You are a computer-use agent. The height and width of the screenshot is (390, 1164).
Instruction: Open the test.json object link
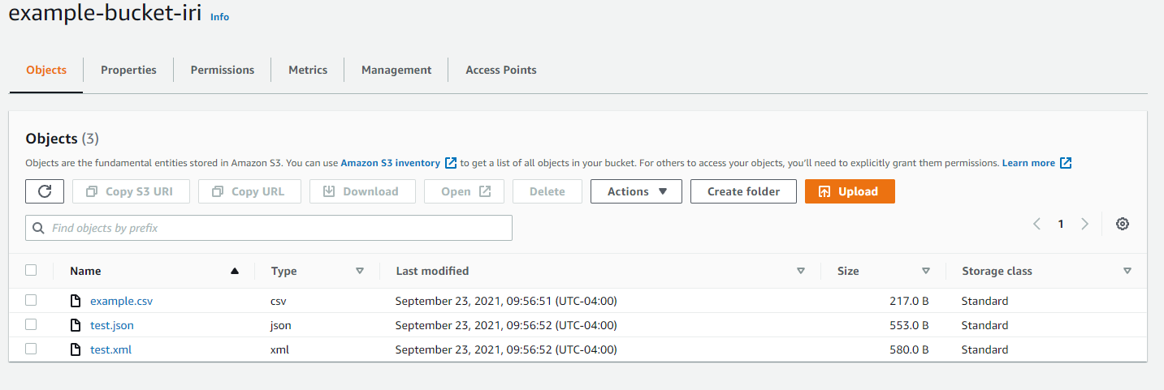(x=112, y=325)
